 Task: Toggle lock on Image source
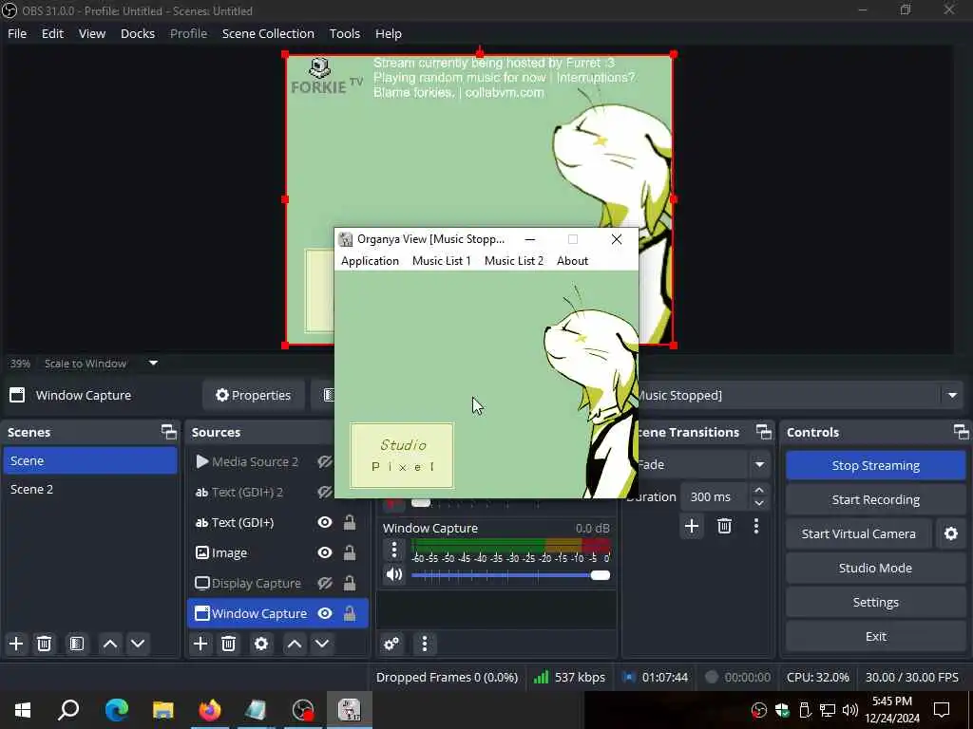pyautogui.click(x=350, y=553)
